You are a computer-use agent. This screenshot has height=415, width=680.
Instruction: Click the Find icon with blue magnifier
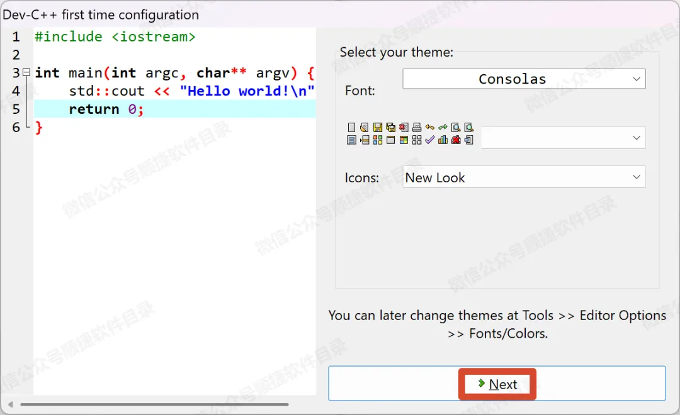(x=456, y=128)
